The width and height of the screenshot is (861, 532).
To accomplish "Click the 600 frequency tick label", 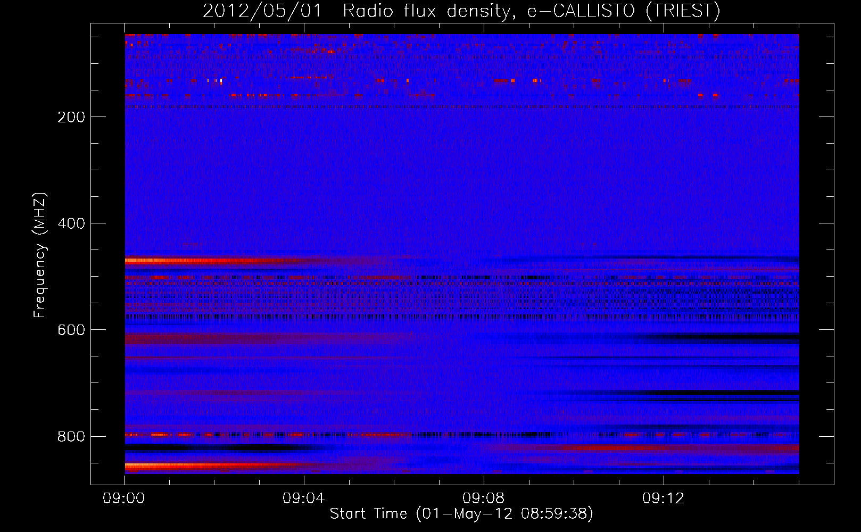I will (x=71, y=330).
